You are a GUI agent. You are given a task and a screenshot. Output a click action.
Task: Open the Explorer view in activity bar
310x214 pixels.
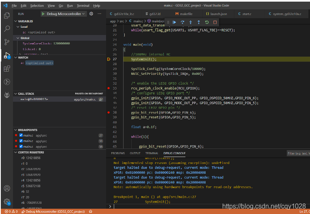click(7, 15)
